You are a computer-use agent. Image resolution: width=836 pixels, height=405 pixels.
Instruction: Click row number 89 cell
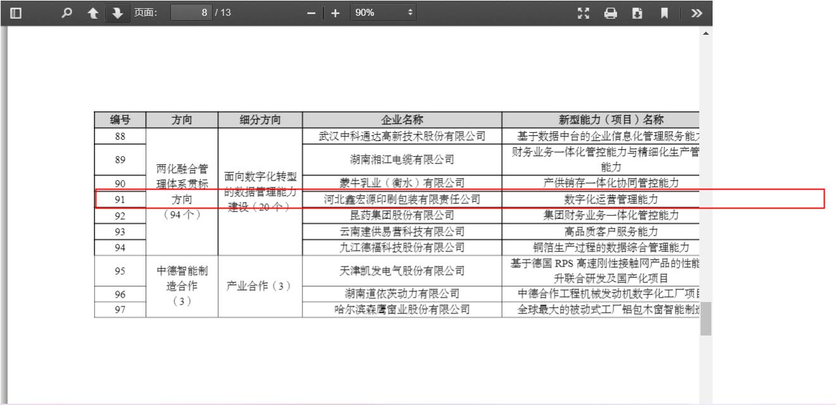[120, 160]
